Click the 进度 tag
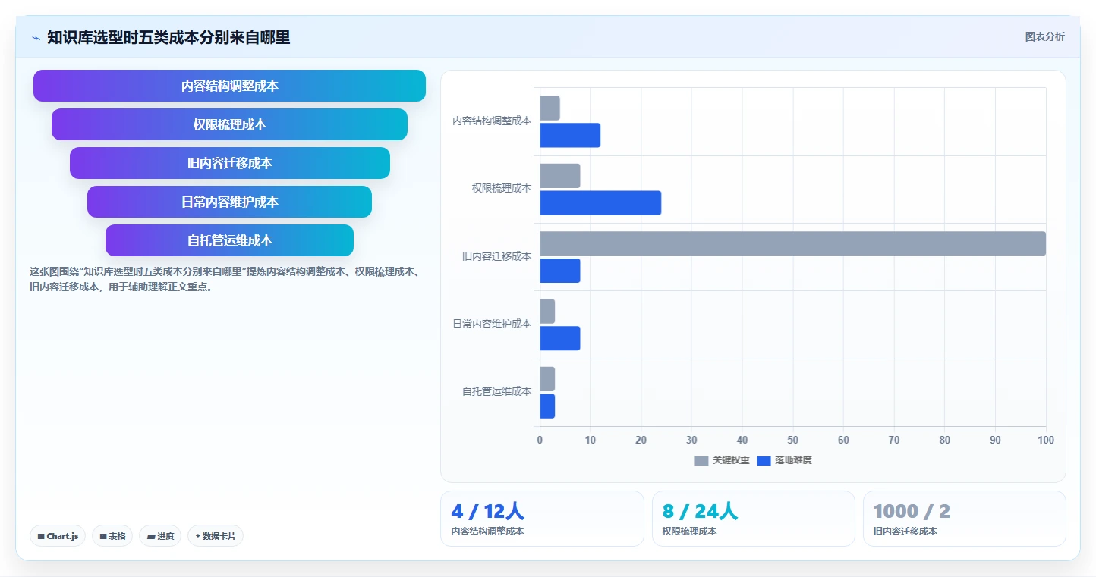The image size is (1096, 577). tap(160, 536)
